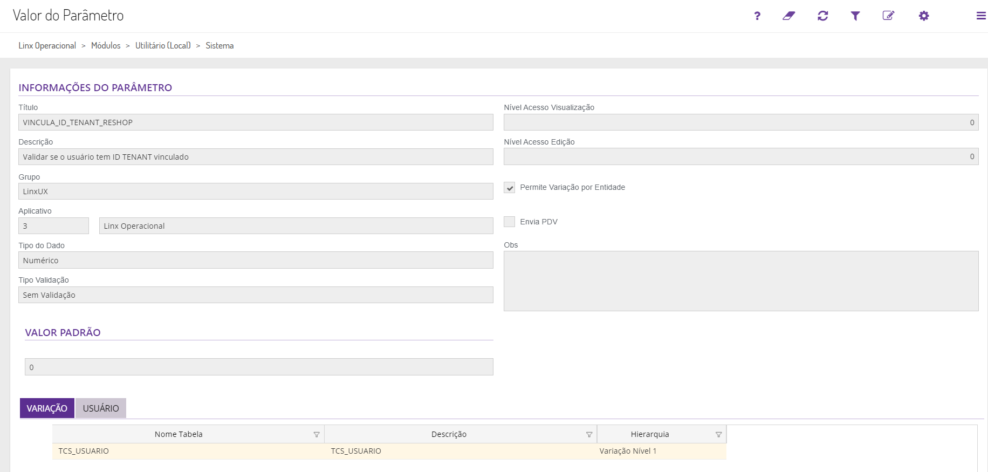Open Utilitário (Local) breadcrumb link
The width and height of the screenshot is (988, 472).
tap(163, 46)
